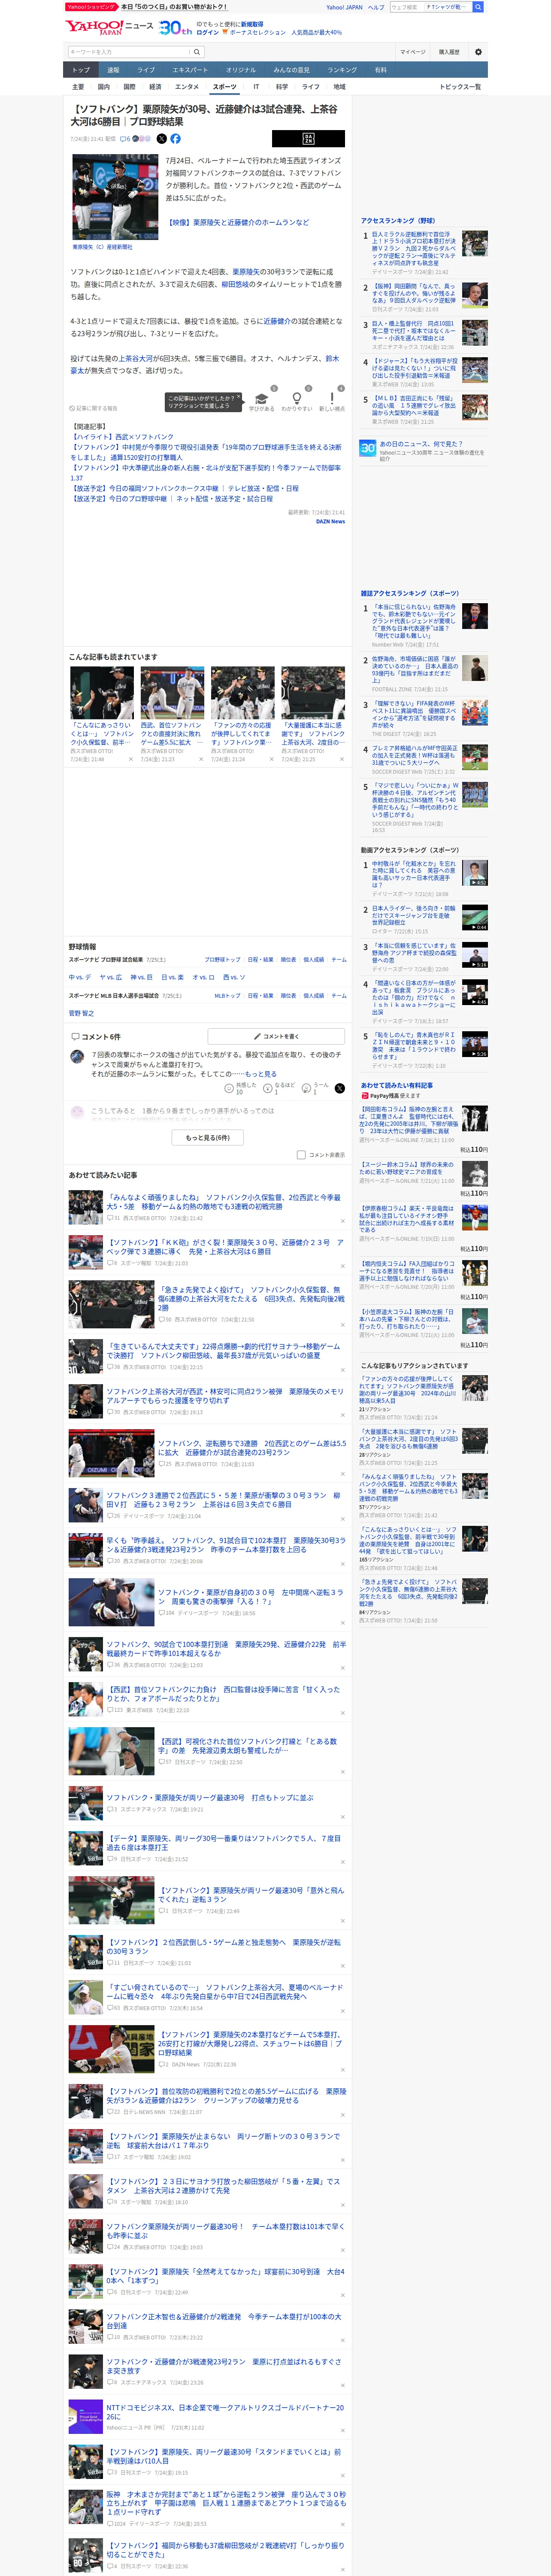Image resolution: width=551 pixels, height=2576 pixels.
Task: Open the エキスパート tab
Action: point(190,70)
